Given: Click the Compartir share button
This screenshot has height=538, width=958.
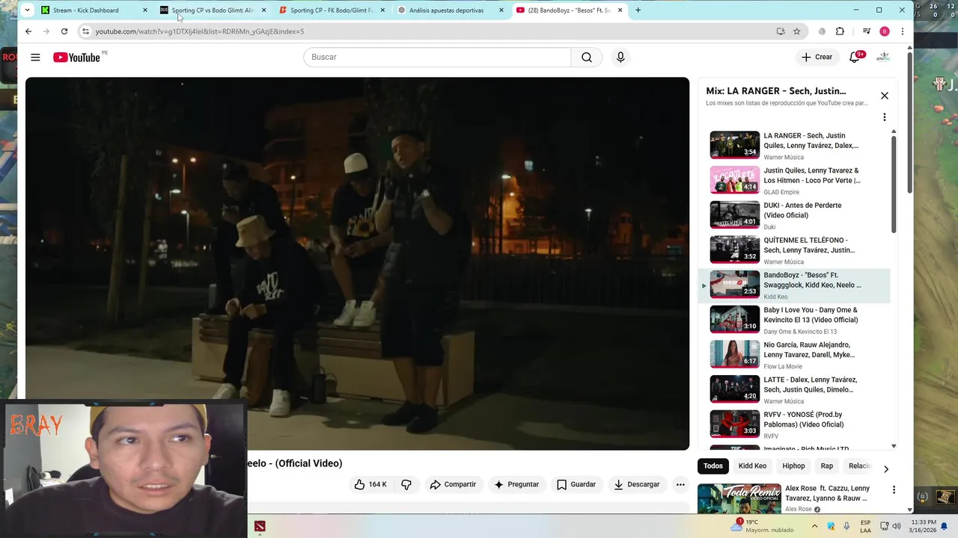Looking at the screenshot, I should 453,484.
